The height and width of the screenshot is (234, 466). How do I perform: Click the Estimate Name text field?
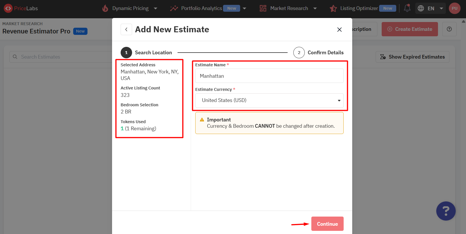click(x=269, y=76)
